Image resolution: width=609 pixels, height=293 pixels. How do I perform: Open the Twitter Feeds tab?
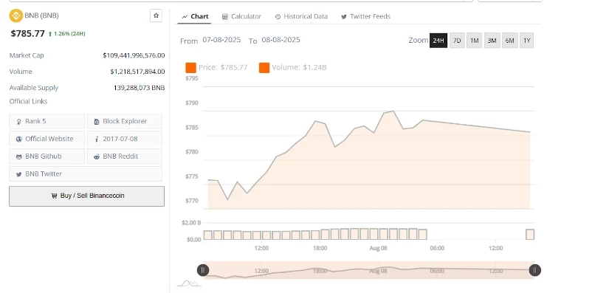(365, 16)
